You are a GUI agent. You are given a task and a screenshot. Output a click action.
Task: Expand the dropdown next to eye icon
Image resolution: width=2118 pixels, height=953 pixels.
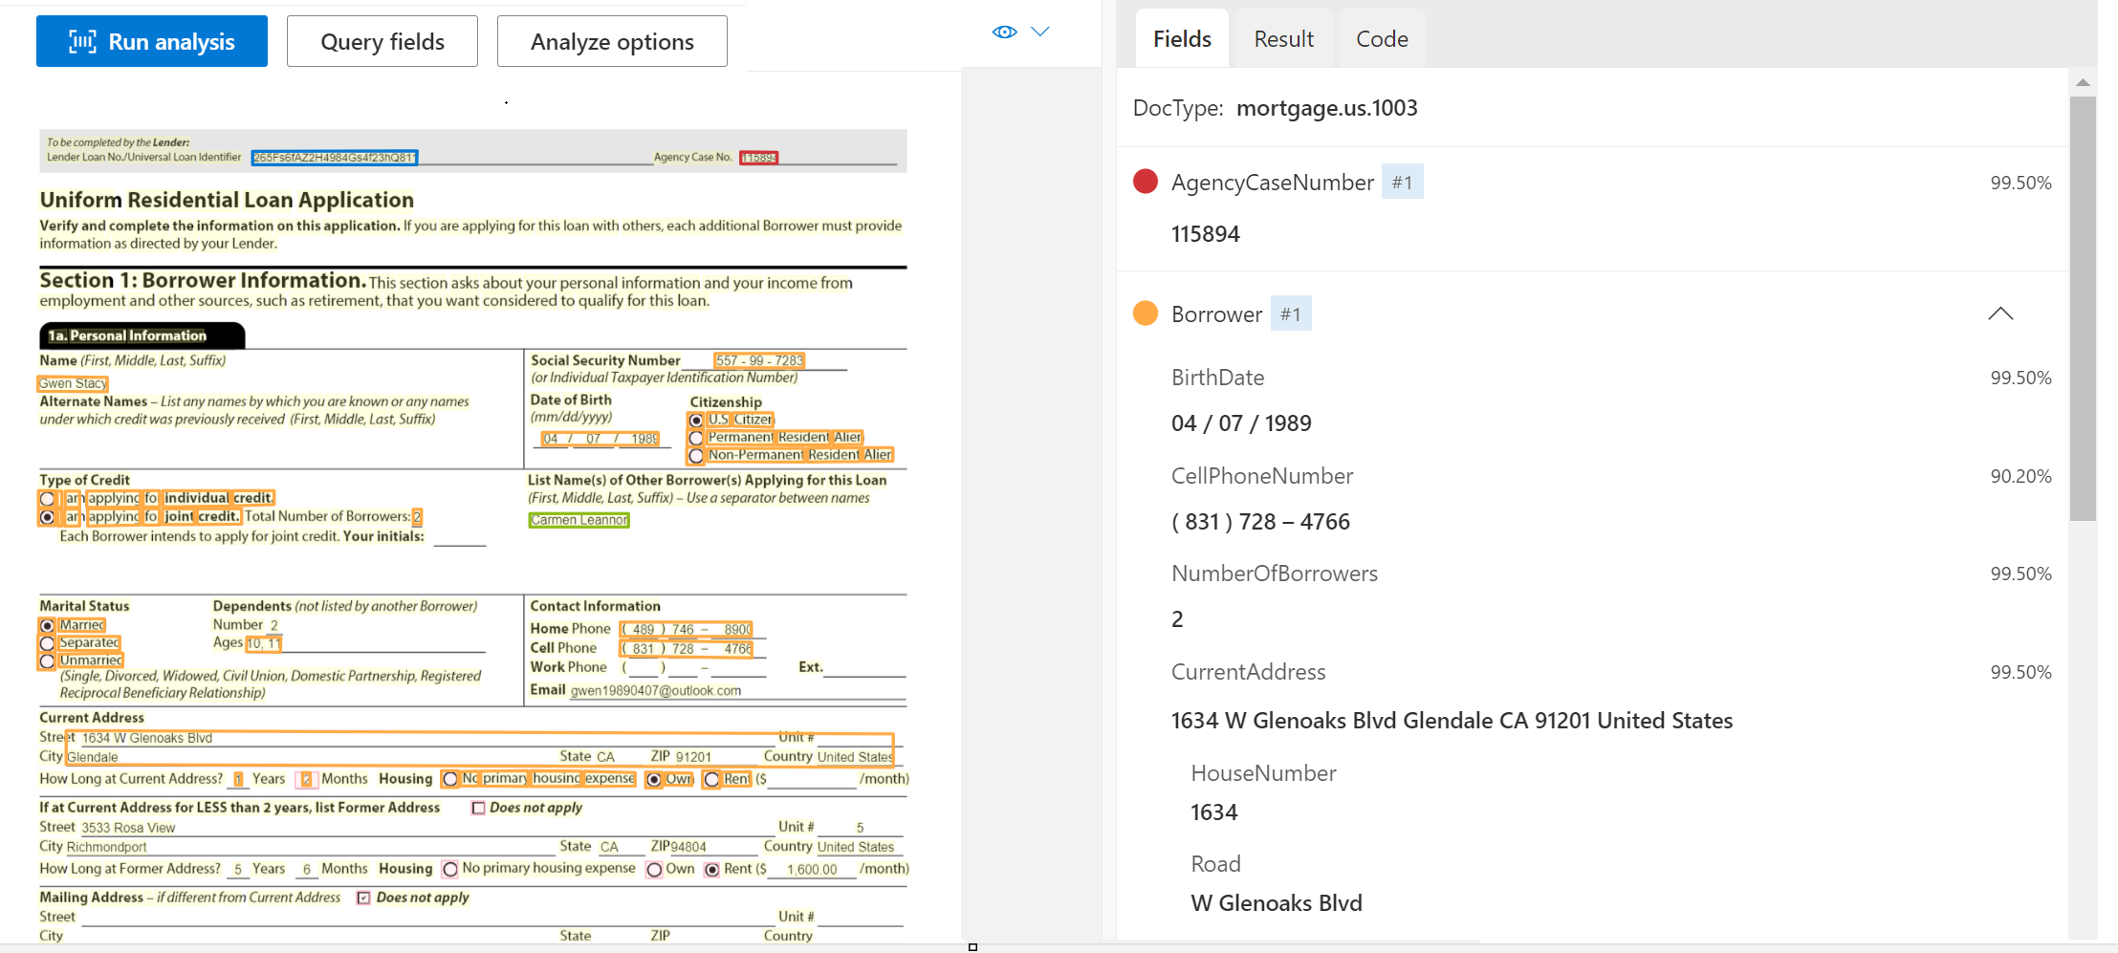1040,32
